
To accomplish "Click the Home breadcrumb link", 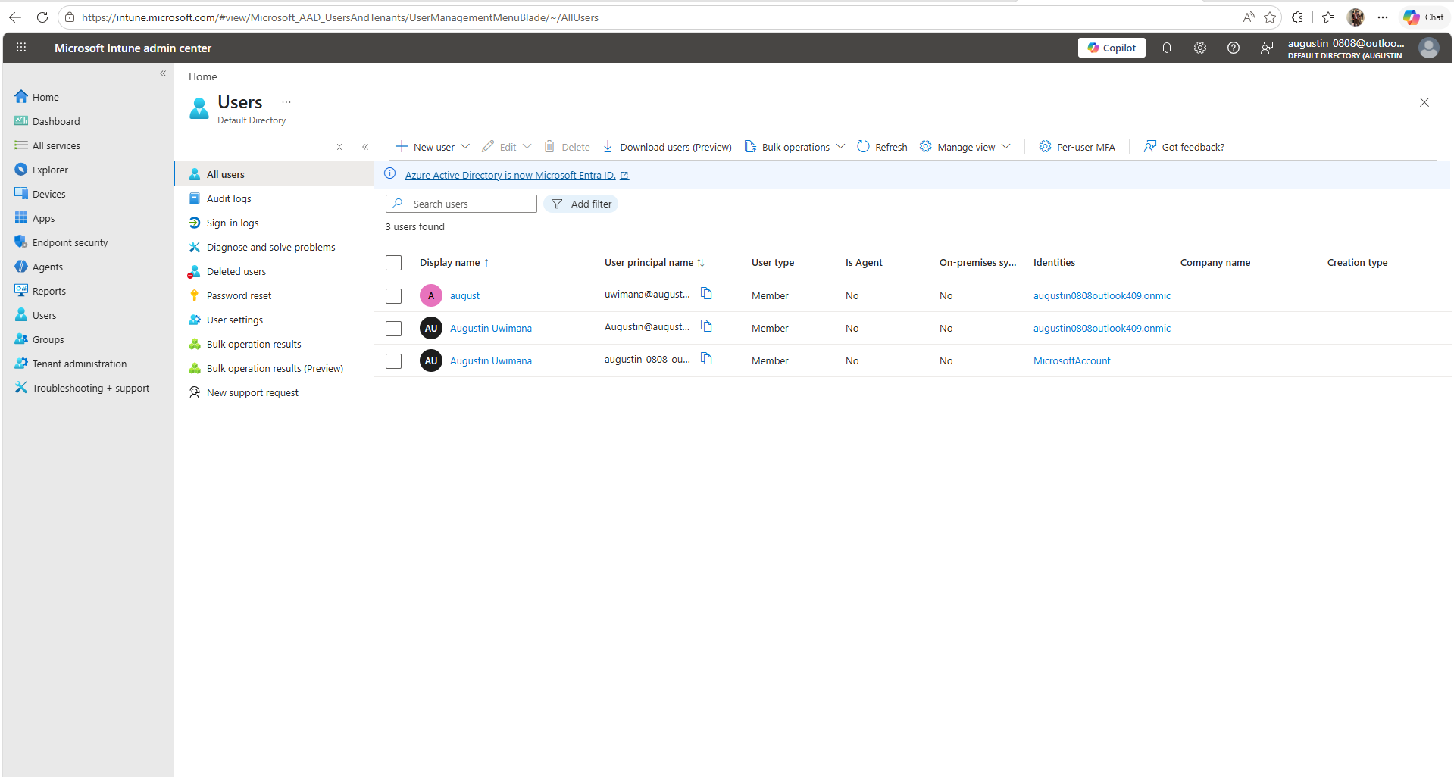I will pyautogui.click(x=202, y=76).
